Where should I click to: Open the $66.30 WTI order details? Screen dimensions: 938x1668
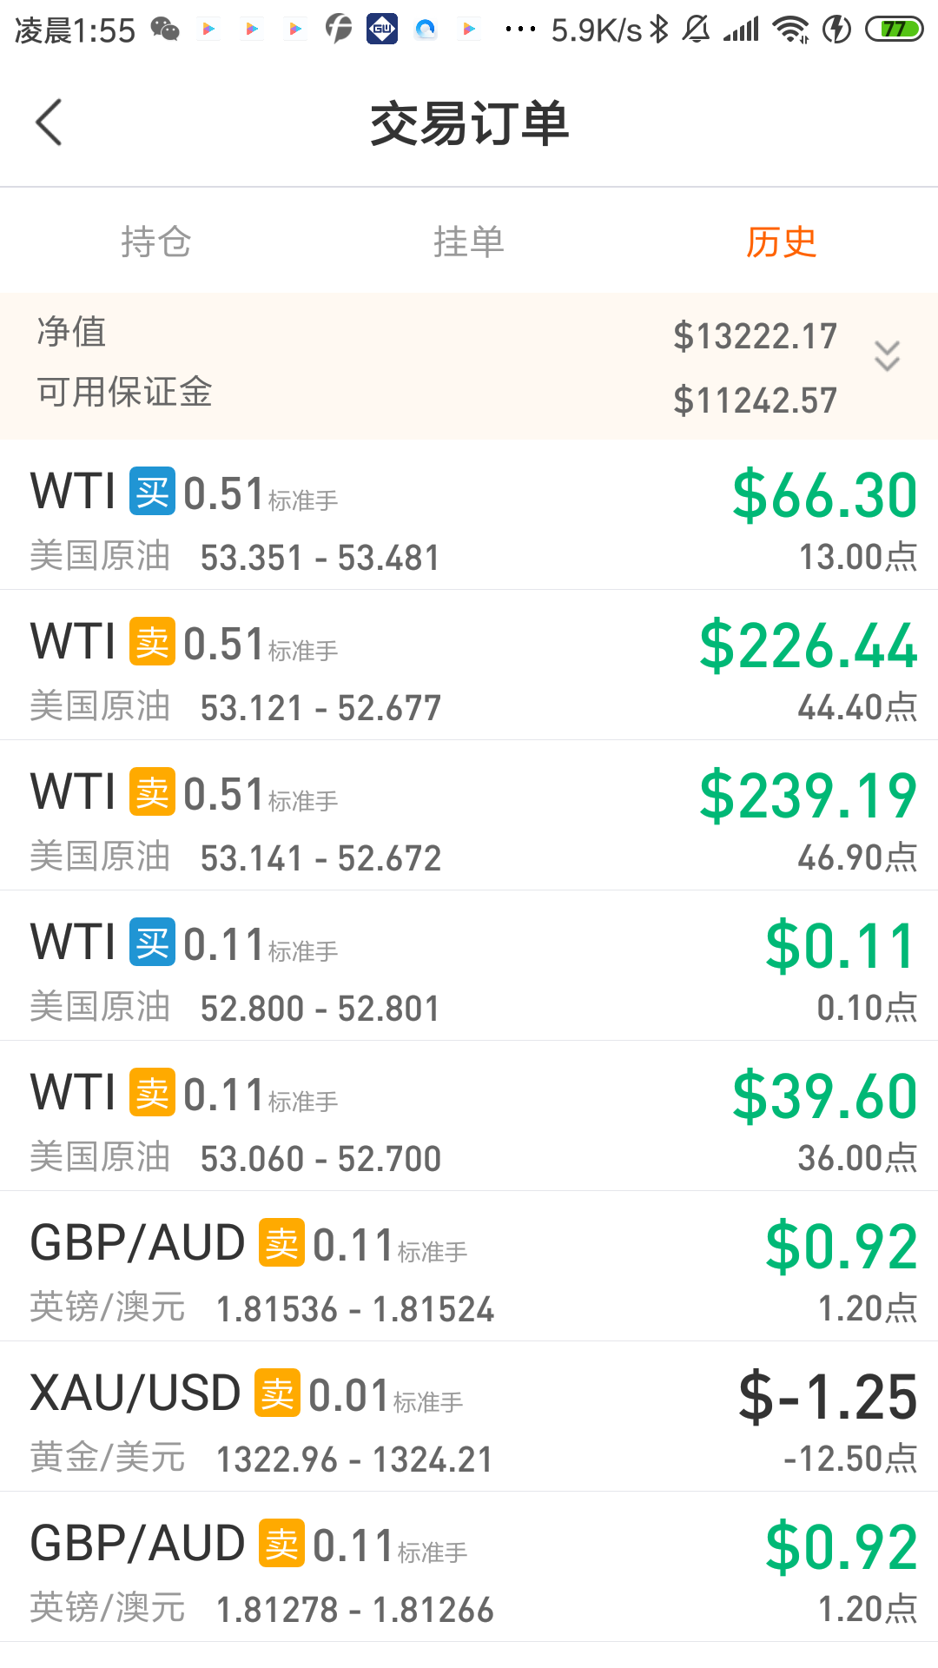click(469, 515)
